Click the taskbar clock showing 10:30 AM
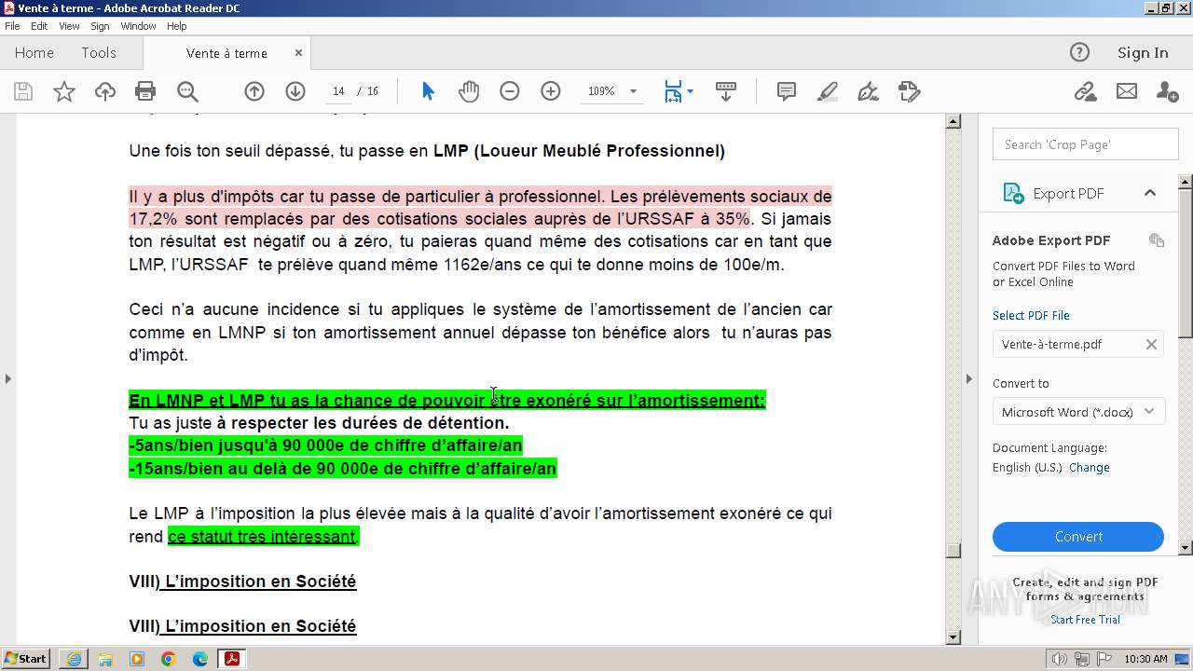The width and height of the screenshot is (1193, 671). [1145, 659]
